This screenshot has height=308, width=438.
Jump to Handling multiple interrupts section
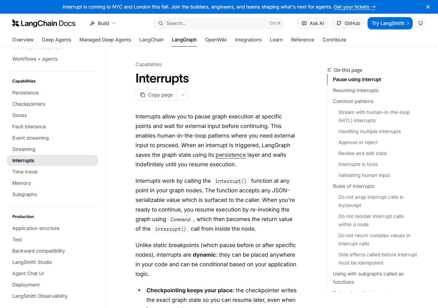tap(370, 131)
